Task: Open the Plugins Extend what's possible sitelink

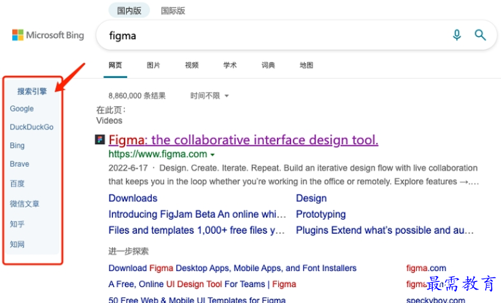Action: tap(385, 230)
